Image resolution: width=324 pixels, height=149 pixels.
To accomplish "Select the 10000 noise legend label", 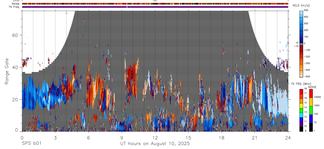I will (317, 97).
